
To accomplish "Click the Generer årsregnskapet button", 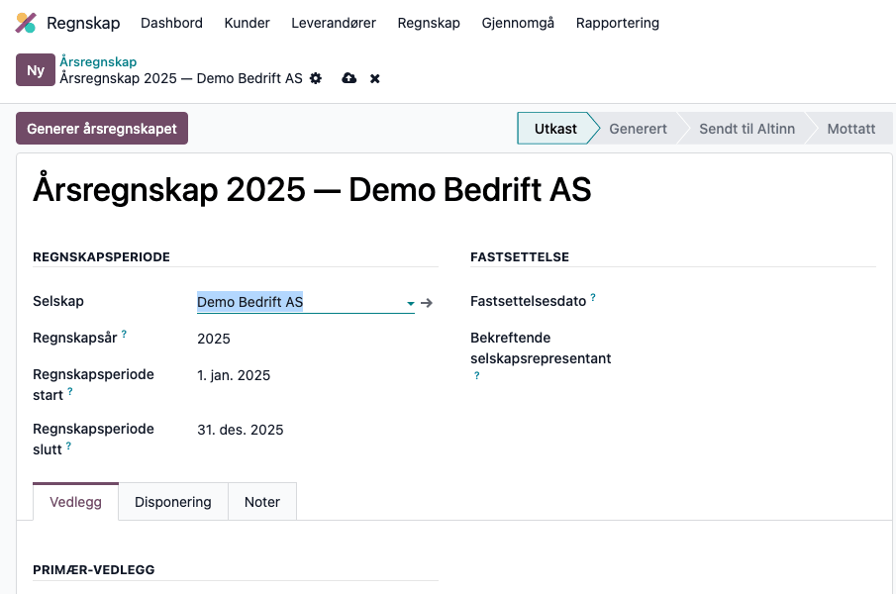I will point(102,129).
